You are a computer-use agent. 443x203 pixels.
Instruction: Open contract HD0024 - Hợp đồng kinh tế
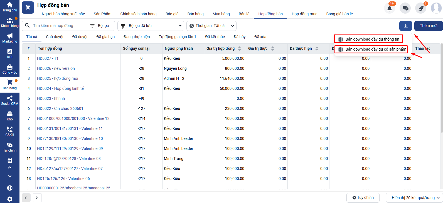click(60, 88)
